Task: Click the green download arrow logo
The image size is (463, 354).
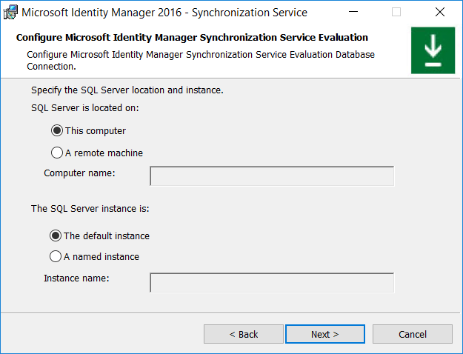Action: (x=433, y=51)
